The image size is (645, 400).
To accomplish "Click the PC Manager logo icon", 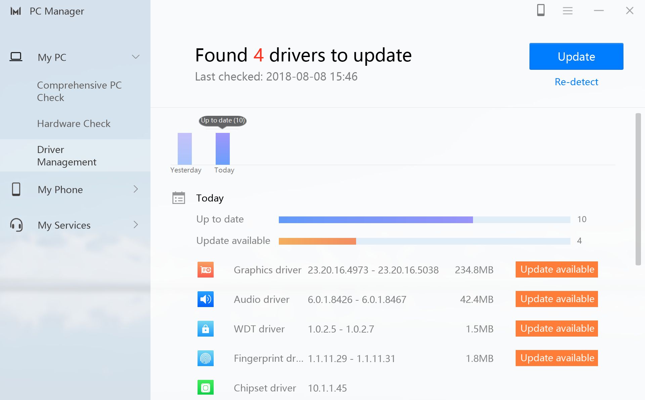I will coord(15,11).
